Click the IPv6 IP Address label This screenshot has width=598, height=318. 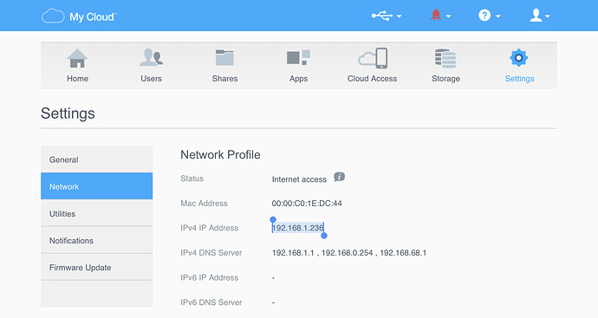click(x=209, y=277)
